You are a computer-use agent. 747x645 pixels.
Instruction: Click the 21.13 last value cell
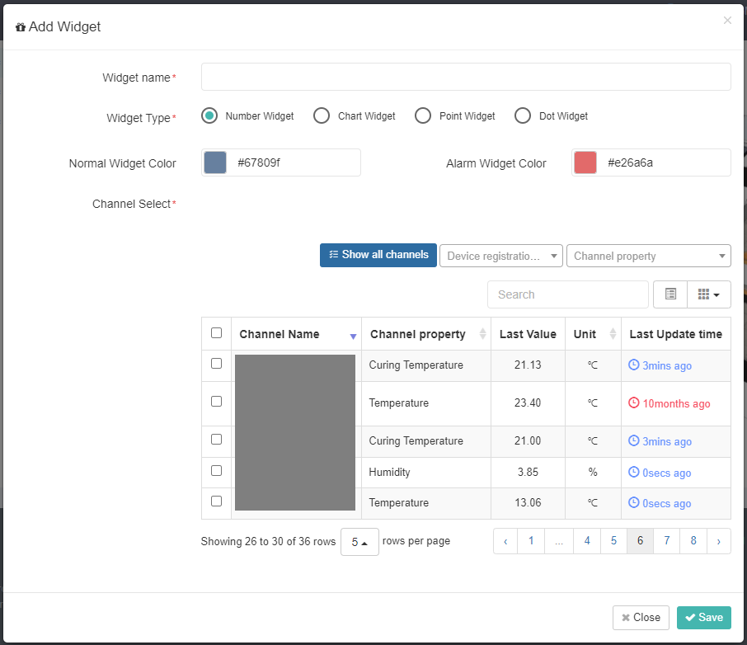(x=528, y=365)
